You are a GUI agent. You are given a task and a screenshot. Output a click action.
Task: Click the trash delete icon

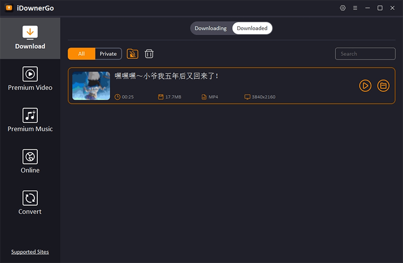pos(149,54)
